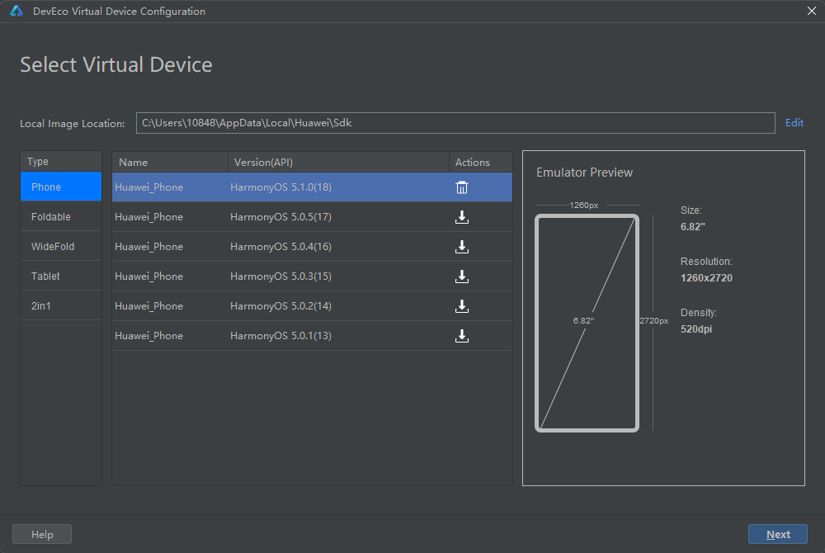
Task: Click the 6.82" size value under Size
Action: click(x=692, y=227)
